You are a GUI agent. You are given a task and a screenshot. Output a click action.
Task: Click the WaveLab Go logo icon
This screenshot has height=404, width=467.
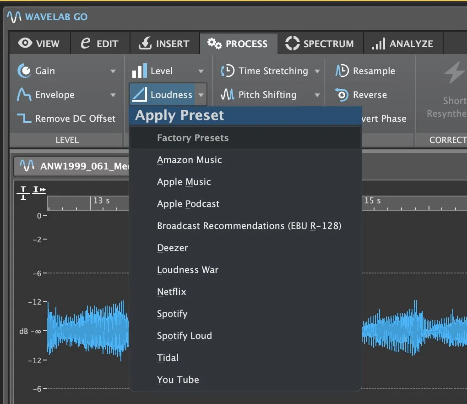click(x=14, y=16)
